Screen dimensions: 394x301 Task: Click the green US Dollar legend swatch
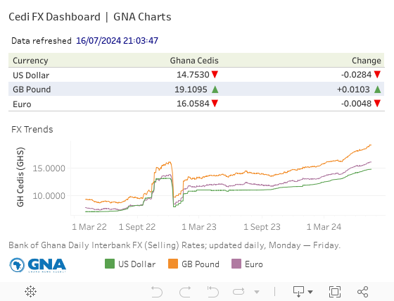point(110,264)
